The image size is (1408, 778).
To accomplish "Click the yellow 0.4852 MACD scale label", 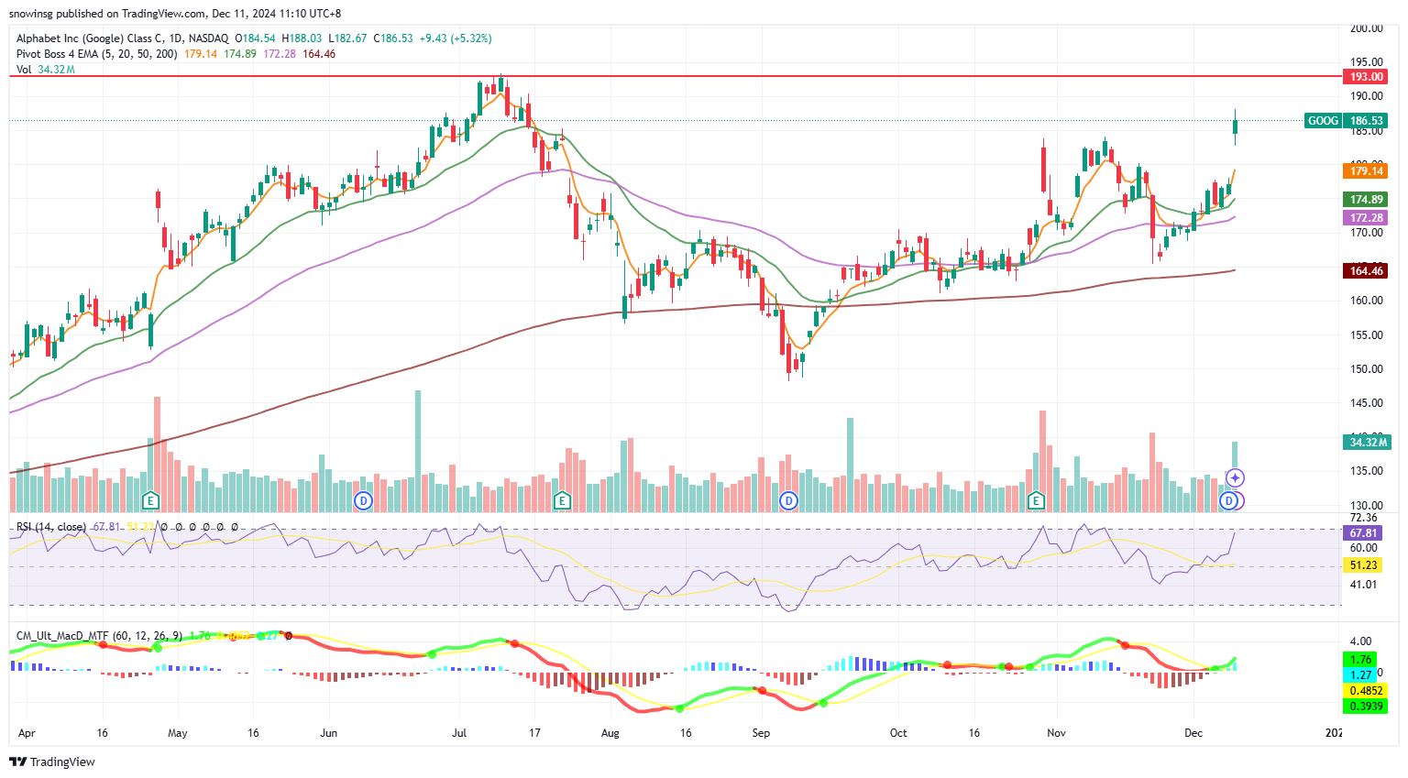I will [1367, 691].
